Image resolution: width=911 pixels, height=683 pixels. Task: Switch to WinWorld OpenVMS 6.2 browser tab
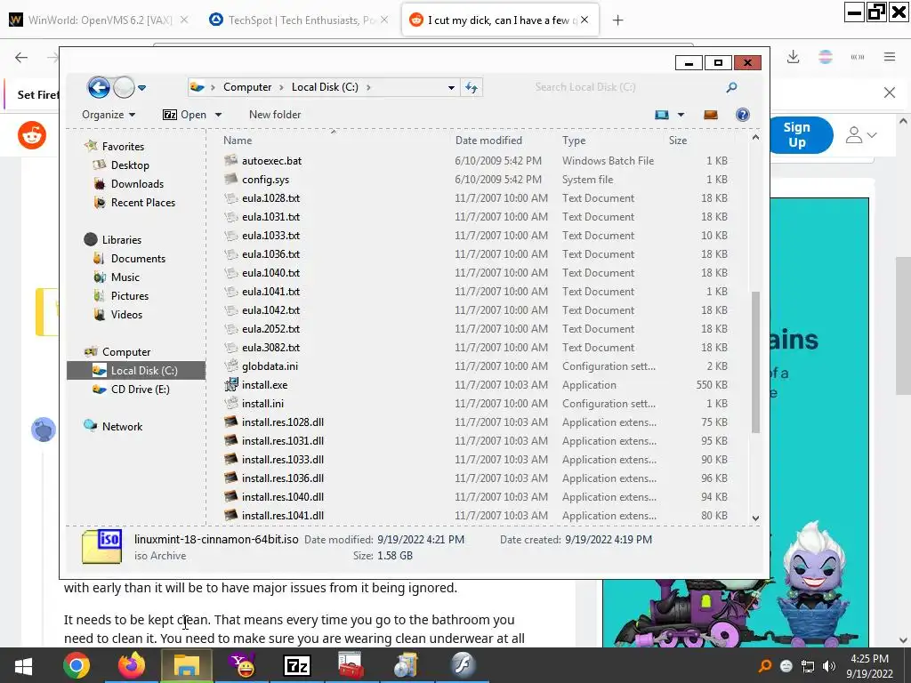(100, 20)
